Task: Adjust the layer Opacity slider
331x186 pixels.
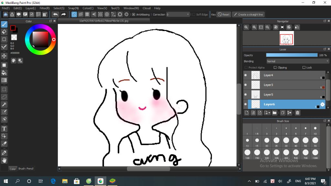Action: tap(292, 55)
